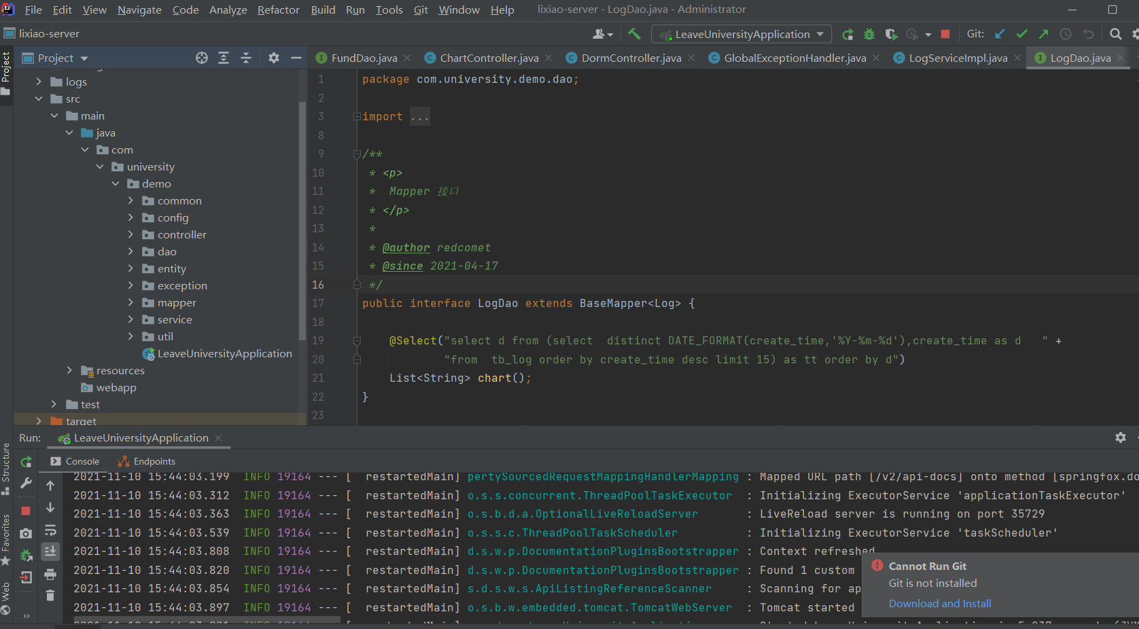The width and height of the screenshot is (1139, 629).
Task: Push commits with the green Git arrow
Action: pyautogui.click(x=1044, y=34)
